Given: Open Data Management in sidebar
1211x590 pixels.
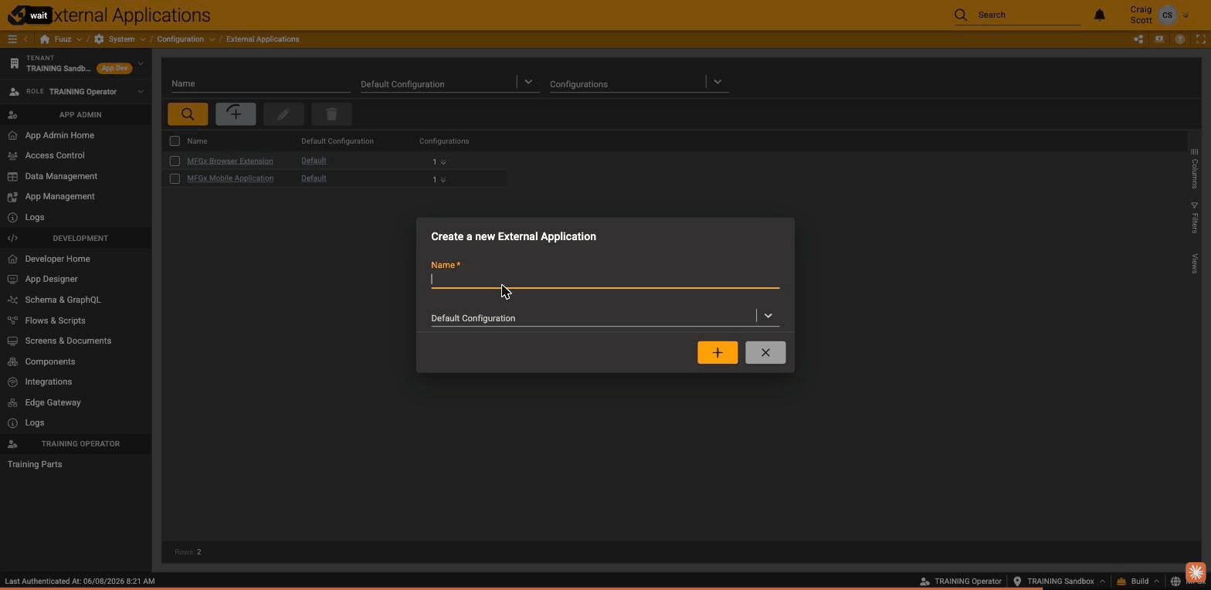Looking at the screenshot, I should tap(61, 176).
